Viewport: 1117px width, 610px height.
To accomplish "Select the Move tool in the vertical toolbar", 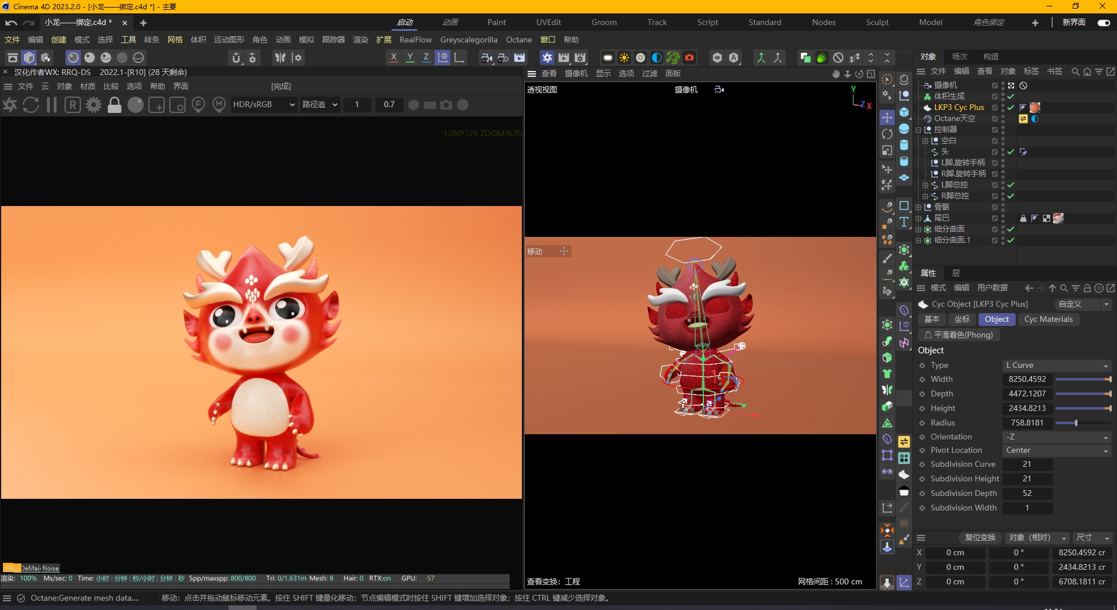I will pyautogui.click(x=887, y=117).
